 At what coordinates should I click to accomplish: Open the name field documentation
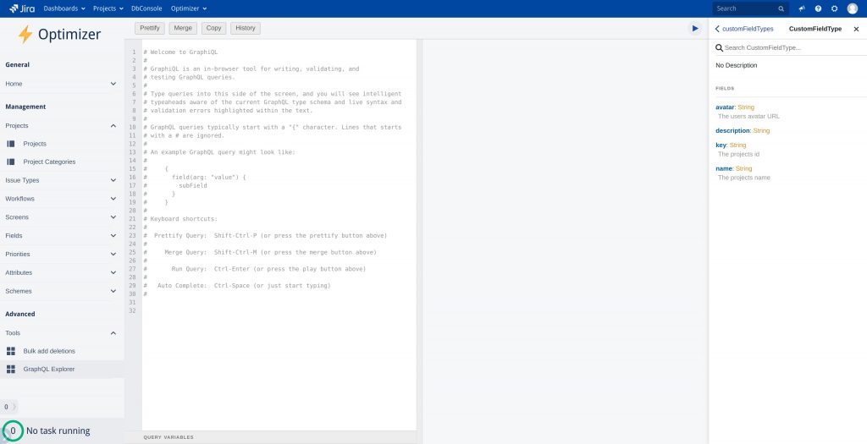pyautogui.click(x=724, y=168)
